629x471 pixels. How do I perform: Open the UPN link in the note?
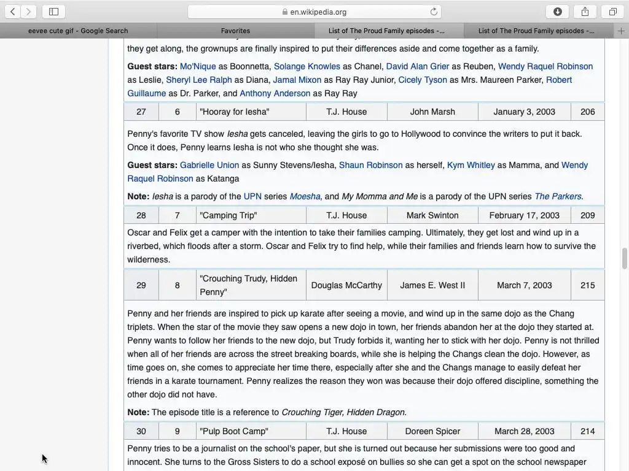[252, 197]
